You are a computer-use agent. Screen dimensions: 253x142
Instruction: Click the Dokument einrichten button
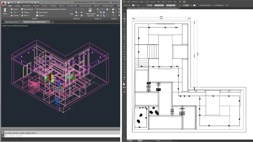tap(205, 5)
